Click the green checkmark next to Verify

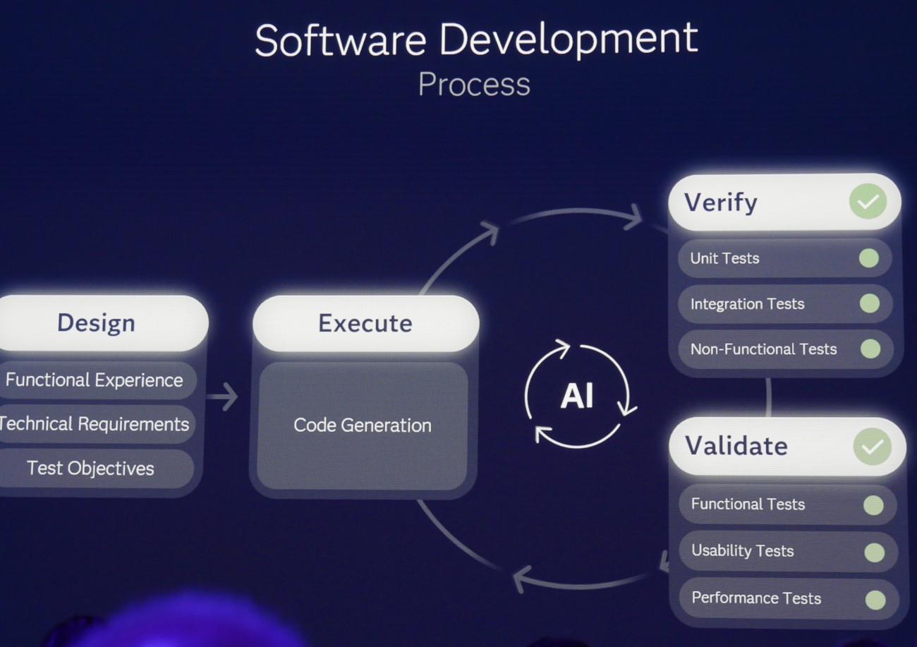click(x=868, y=202)
